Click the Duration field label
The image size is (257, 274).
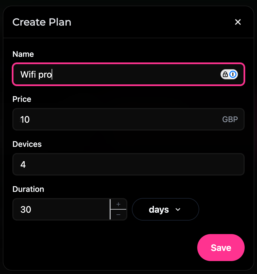[28, 189]
